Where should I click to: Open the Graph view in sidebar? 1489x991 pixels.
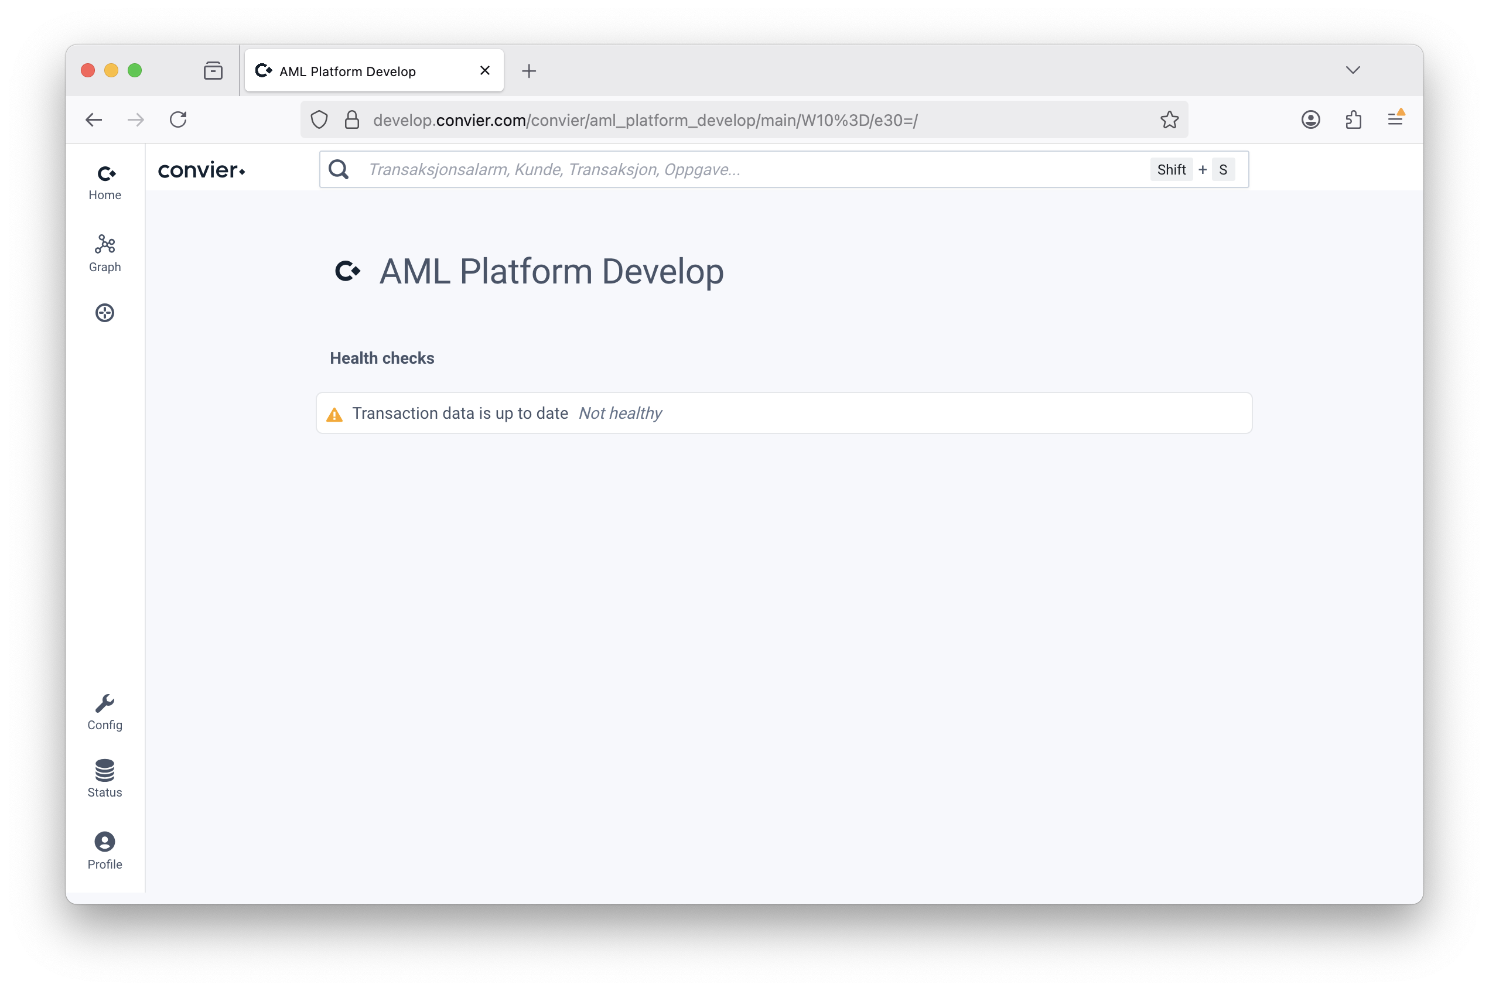[105, 254]
